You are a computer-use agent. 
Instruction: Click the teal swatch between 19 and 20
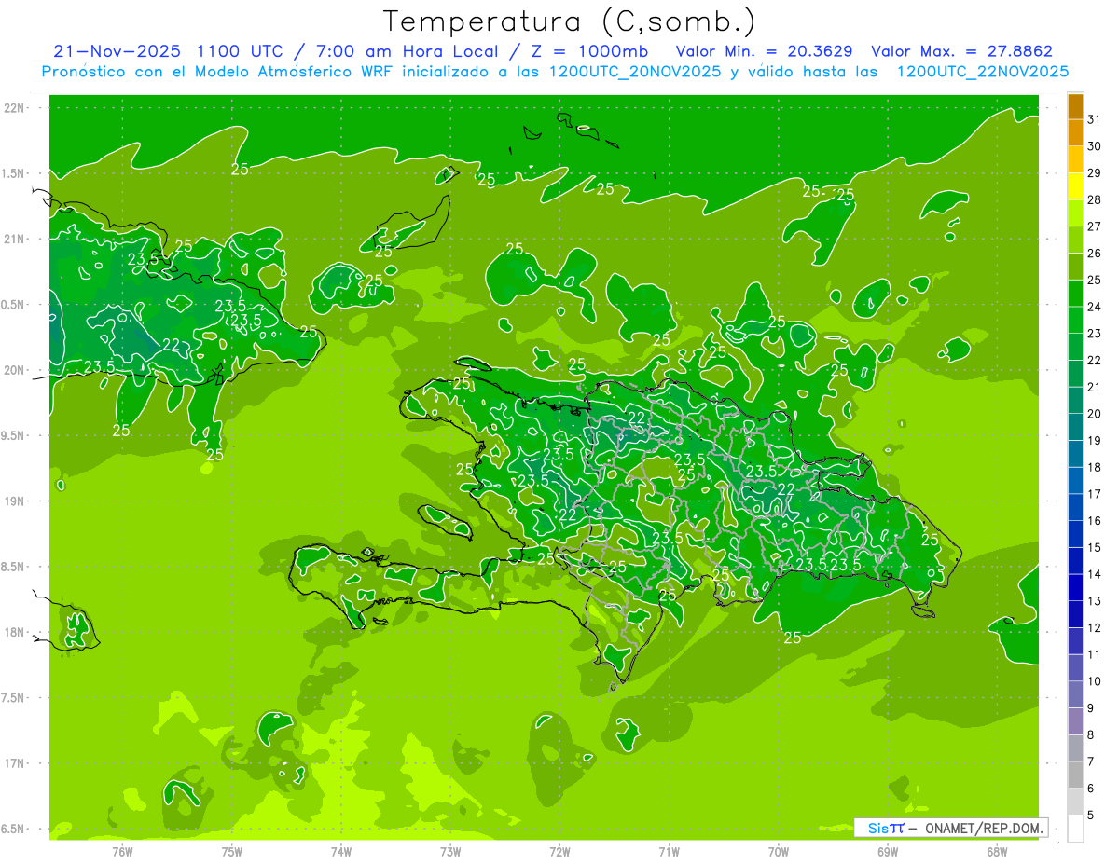click(1075, 427)
